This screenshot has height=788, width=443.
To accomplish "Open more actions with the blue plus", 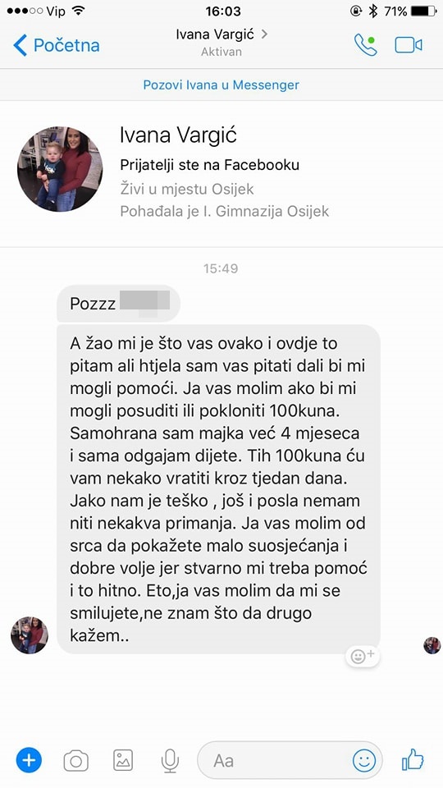I will pyautogui.click(x=29, y=760).
